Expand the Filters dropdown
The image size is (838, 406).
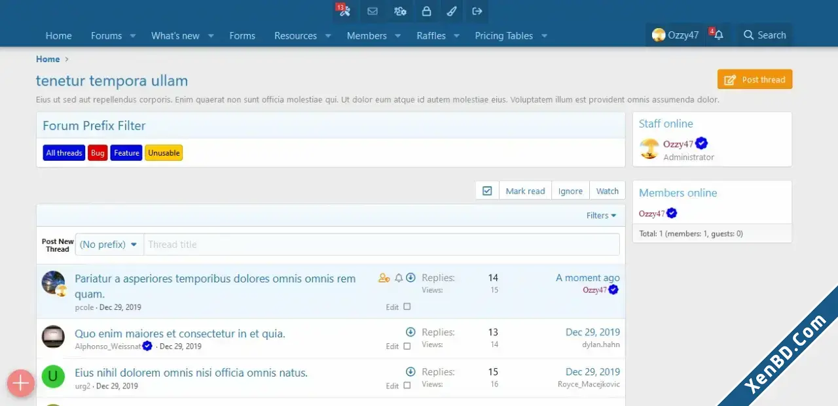pyautogui.click(x=602, y=216)
